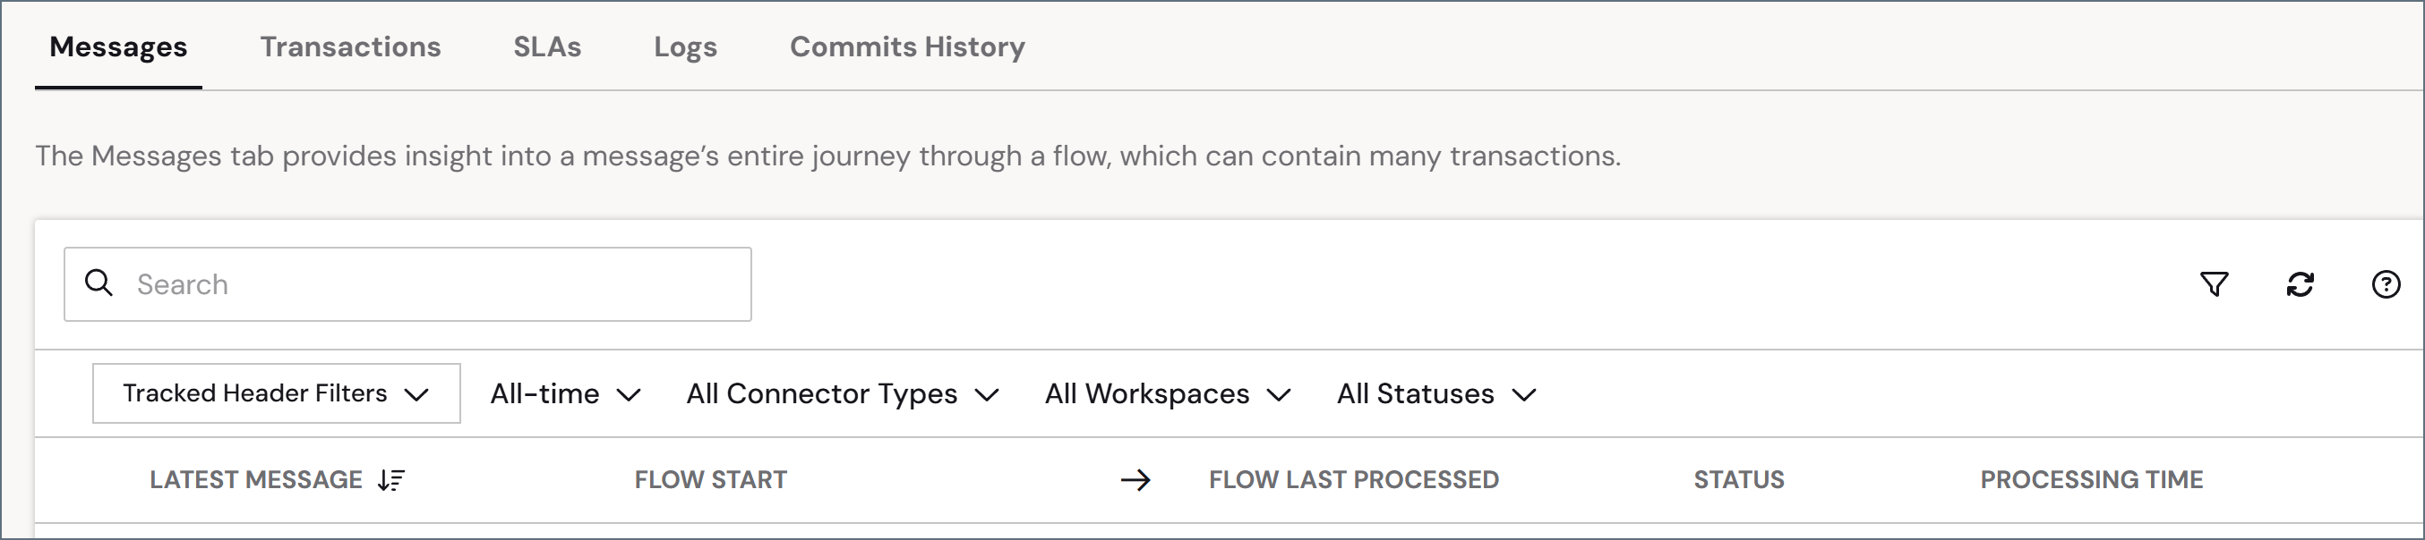Click the Processing Time column header
This screenshot has height=540, width=2425.
pos(2092,480)
